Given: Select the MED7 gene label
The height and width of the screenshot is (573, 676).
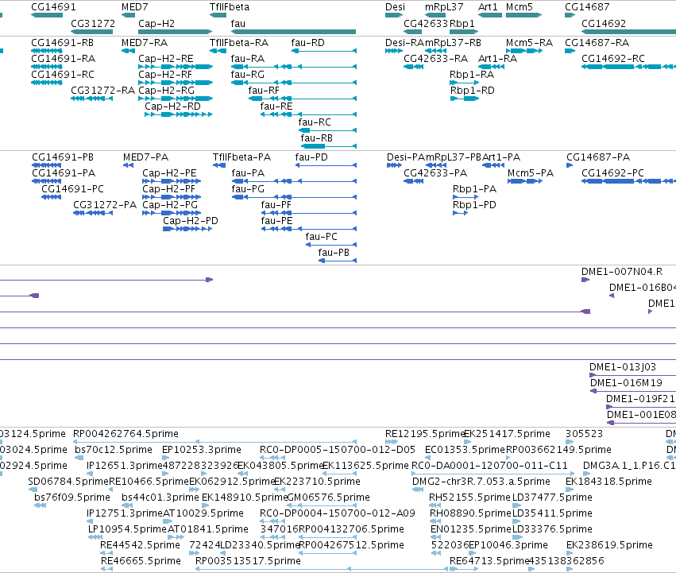Looking at the screenshot, I should coord(134,7).
